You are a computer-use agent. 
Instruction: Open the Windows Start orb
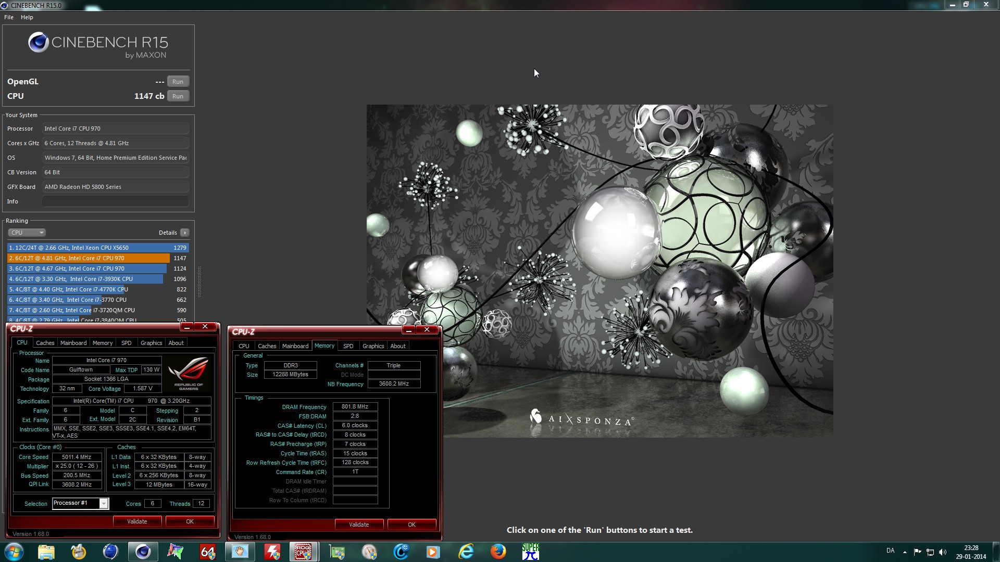(14, 552)
